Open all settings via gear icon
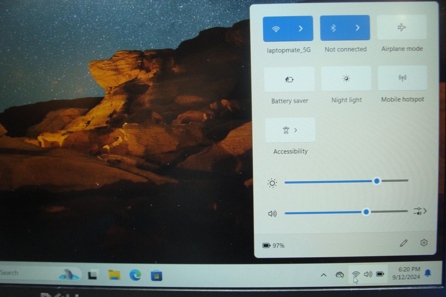Image resolution: width=446 pixels, height=297 pixels. [x=424, y=243]
